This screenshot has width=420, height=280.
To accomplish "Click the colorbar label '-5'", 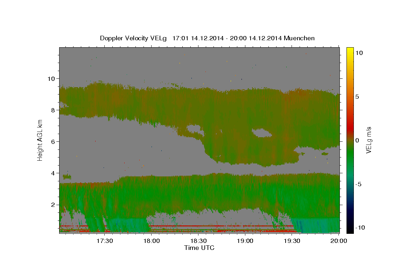I will click(358, 184).
